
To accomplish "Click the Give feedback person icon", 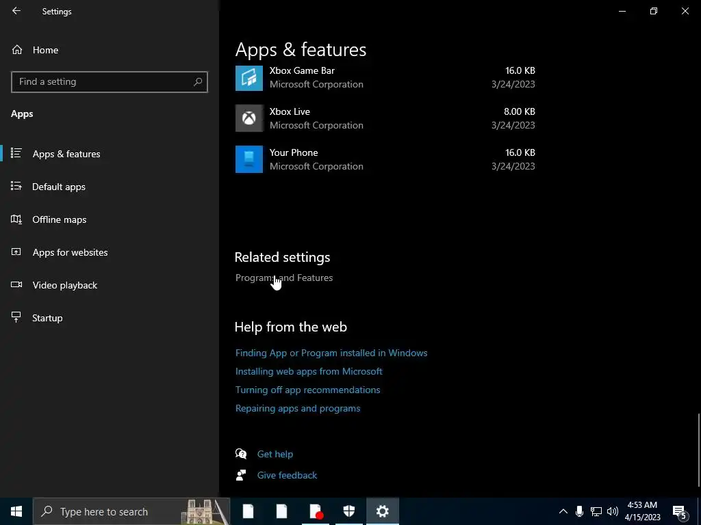I will pos(241,475).
